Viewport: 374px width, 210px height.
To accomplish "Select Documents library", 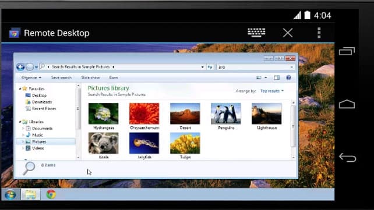I will (42, 129).
